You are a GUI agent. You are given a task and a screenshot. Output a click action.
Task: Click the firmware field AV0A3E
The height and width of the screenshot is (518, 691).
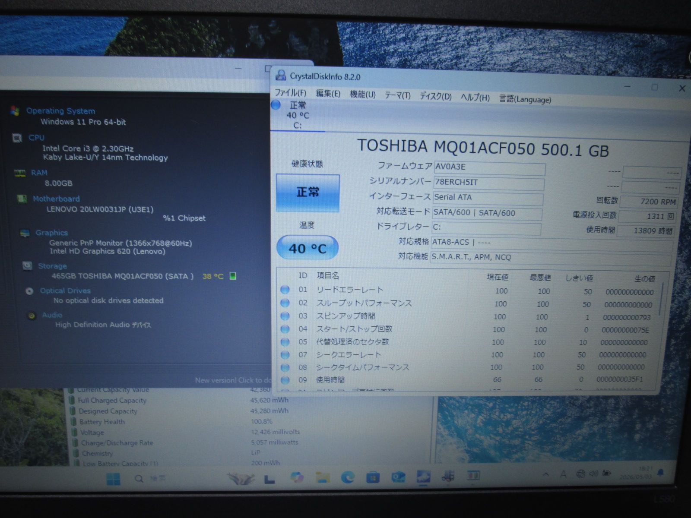click(489, 167)
